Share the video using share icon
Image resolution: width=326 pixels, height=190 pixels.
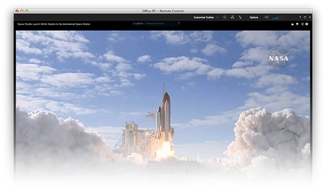pyautogui.click(x=302, y=24)
